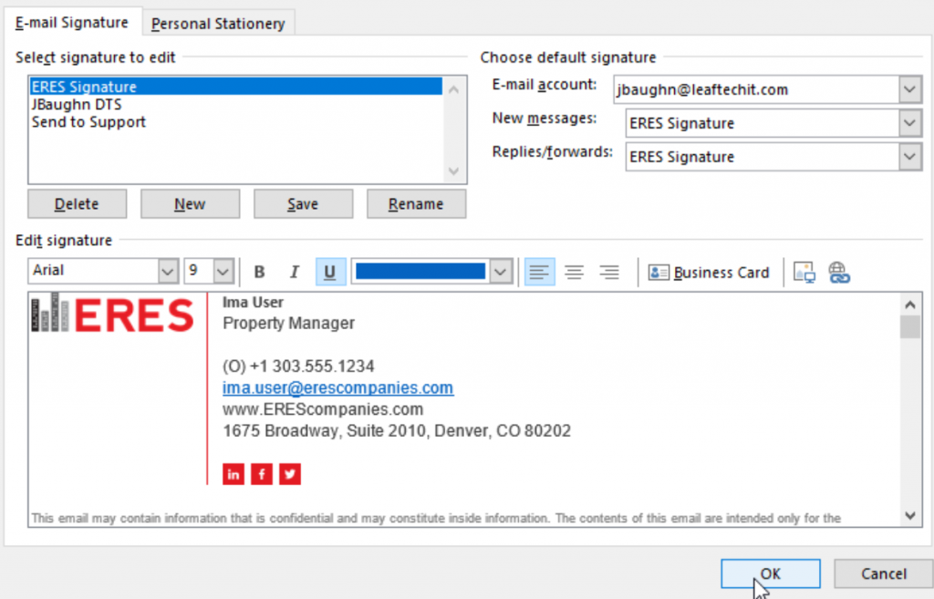Open the New messages signature dropdown
934x599 pixels.
pos(908,123)
